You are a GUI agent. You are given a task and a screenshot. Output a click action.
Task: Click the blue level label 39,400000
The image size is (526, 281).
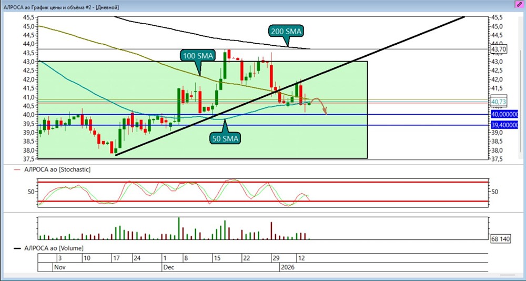click(504, 125)
